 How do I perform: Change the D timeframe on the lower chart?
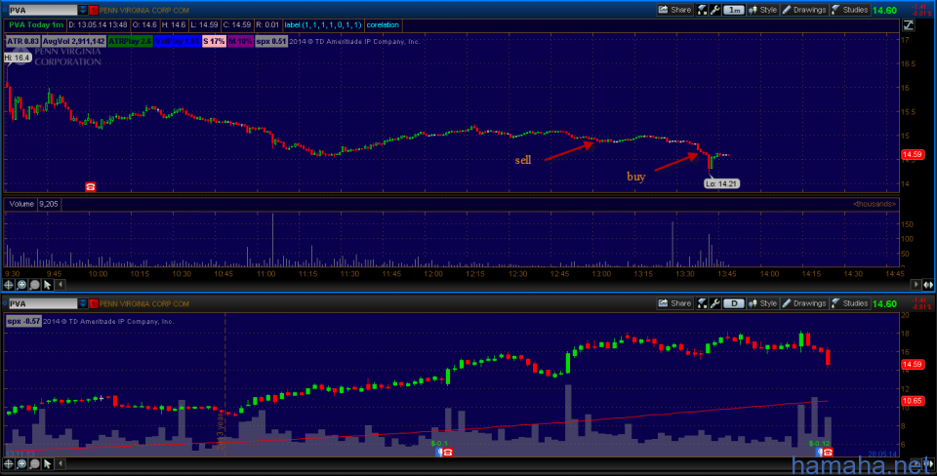coord(733,303)
